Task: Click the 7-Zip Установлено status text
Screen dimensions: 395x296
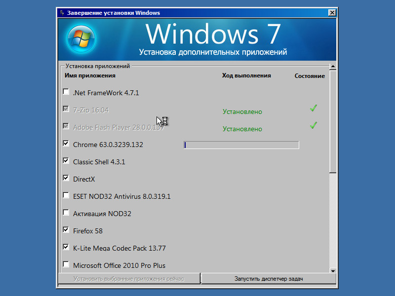Action: pos(242,112)
